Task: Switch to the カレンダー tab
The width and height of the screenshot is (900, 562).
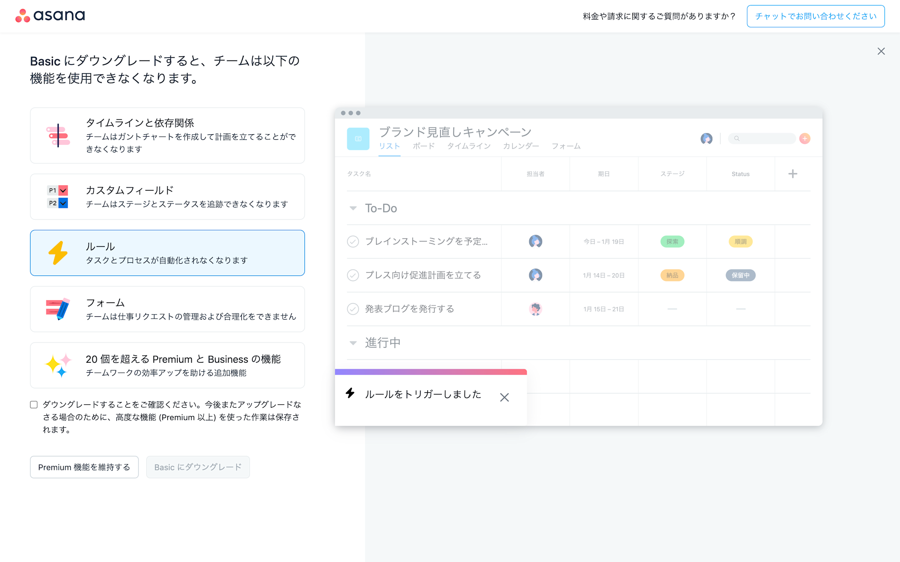Action: coord(521,146)
